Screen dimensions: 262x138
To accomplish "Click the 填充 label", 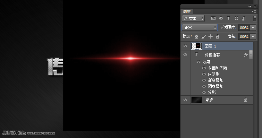I will [232, 36].
